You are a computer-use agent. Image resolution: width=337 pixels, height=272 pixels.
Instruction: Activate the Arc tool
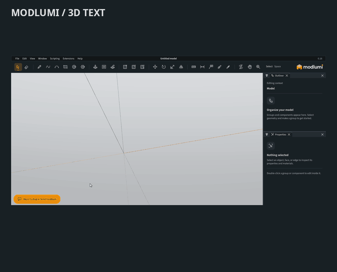[57, 67]
